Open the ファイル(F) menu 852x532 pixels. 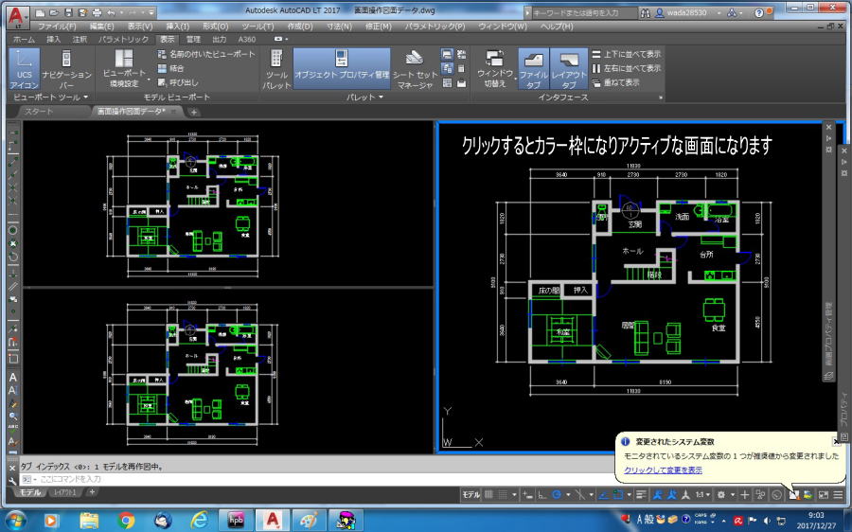tap(57, 27)
